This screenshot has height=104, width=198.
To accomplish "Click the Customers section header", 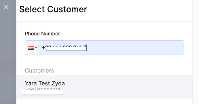I will tap(39, 71).
